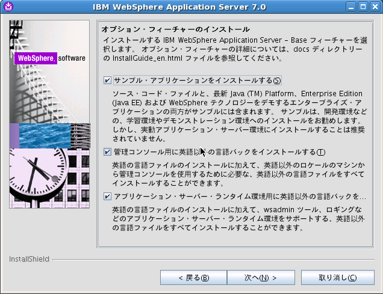This screenshot has height=294, width=383.
Task: Click the purple WebSphere software logo
Action: tap(36, 59)
